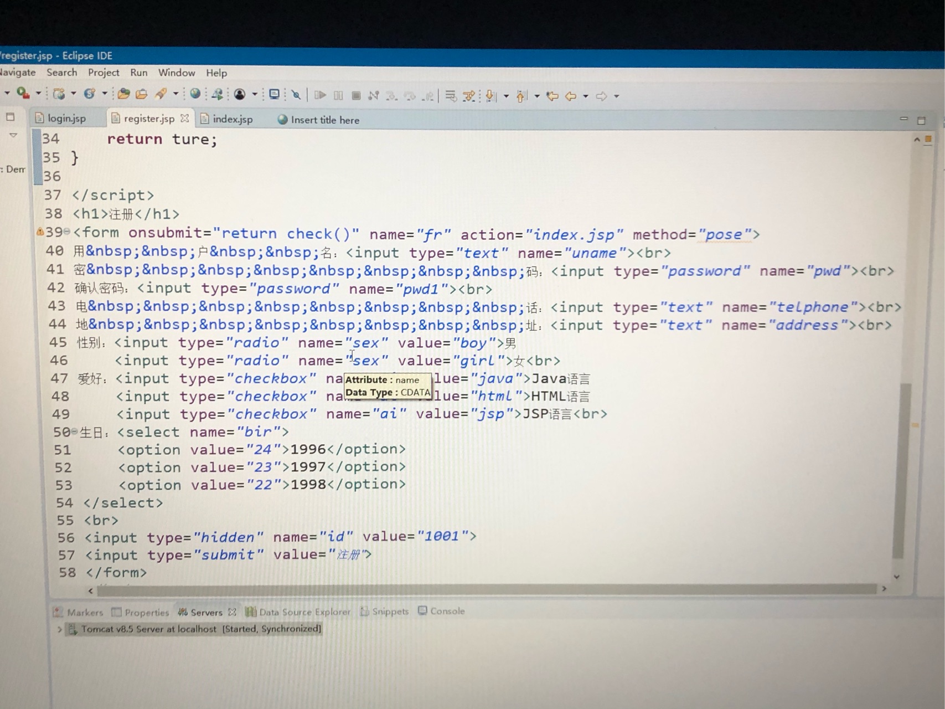
Task: Collapse the select tag fold on line 50
Action: 75,431
